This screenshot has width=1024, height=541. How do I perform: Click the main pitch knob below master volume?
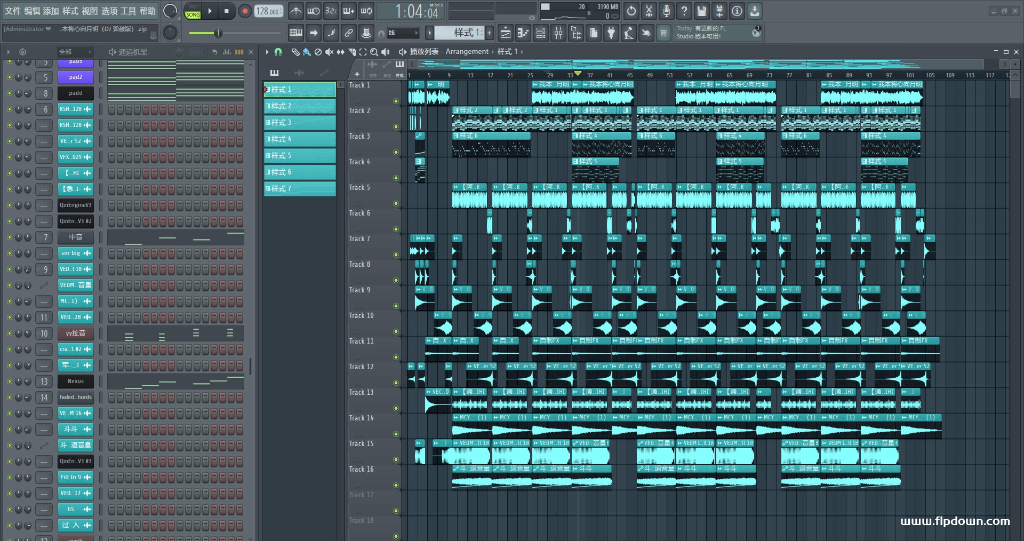click(x=170, y=33)
